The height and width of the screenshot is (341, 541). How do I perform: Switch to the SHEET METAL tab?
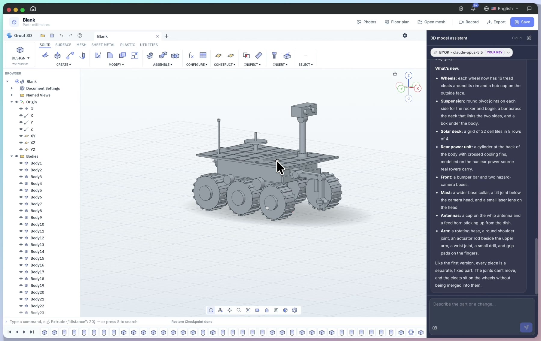(103, 45)
